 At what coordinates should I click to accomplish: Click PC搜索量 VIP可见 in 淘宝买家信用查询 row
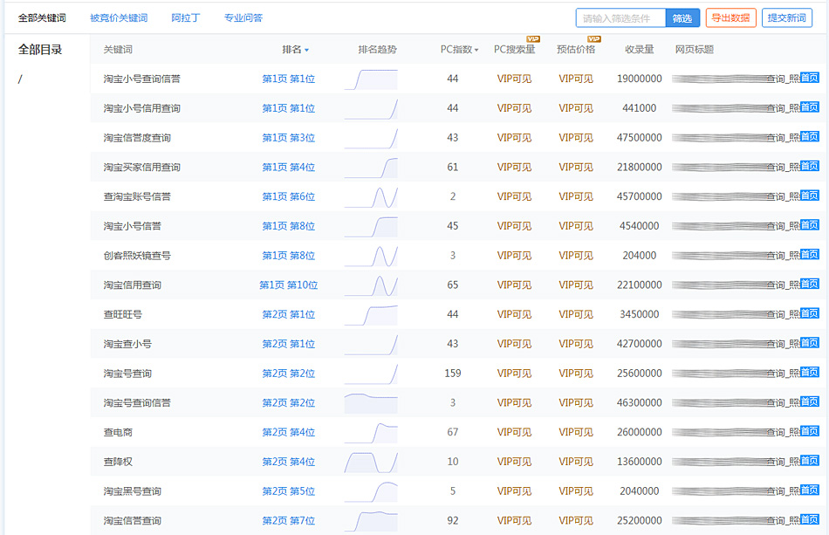tap(515, 167)
